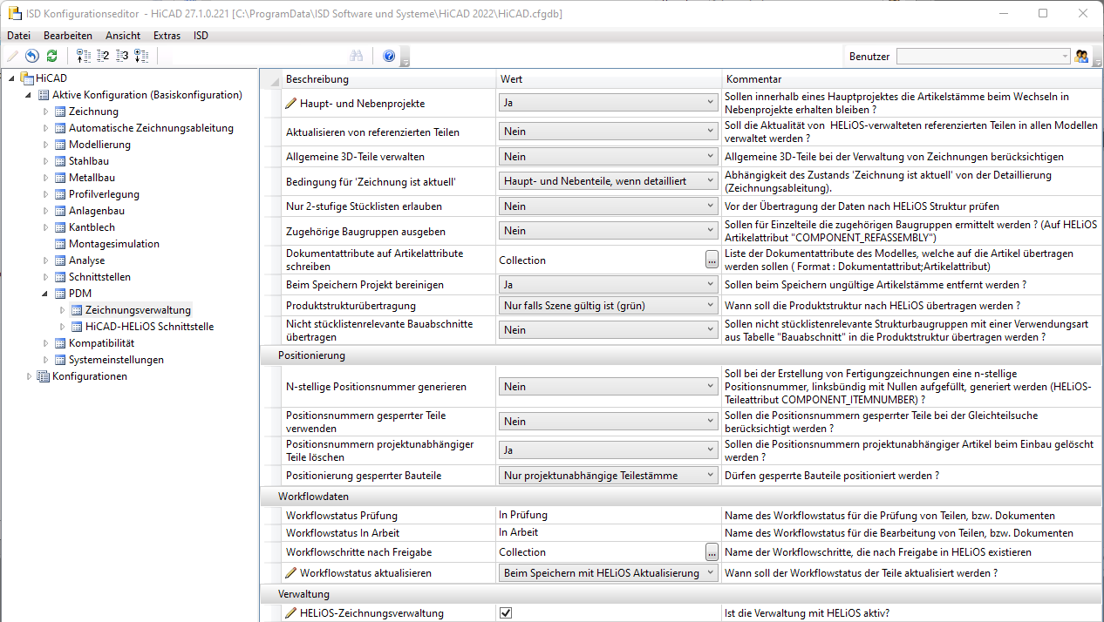Open the Workflowstatus aktualisieren dropdown
The height and width of the screenshot is (622, 1104).
click(x=609, y=573)
